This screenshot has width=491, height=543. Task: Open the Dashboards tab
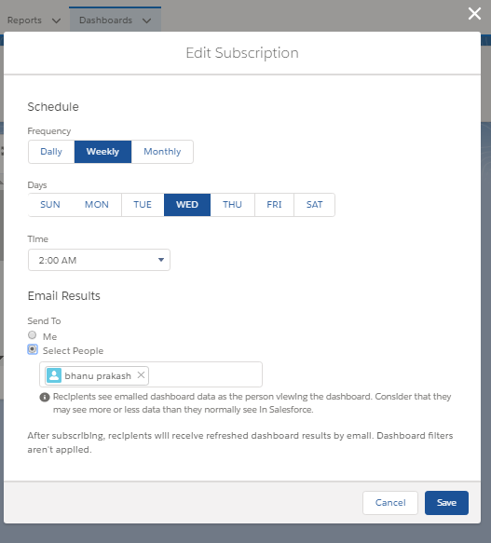coord(105,20)
